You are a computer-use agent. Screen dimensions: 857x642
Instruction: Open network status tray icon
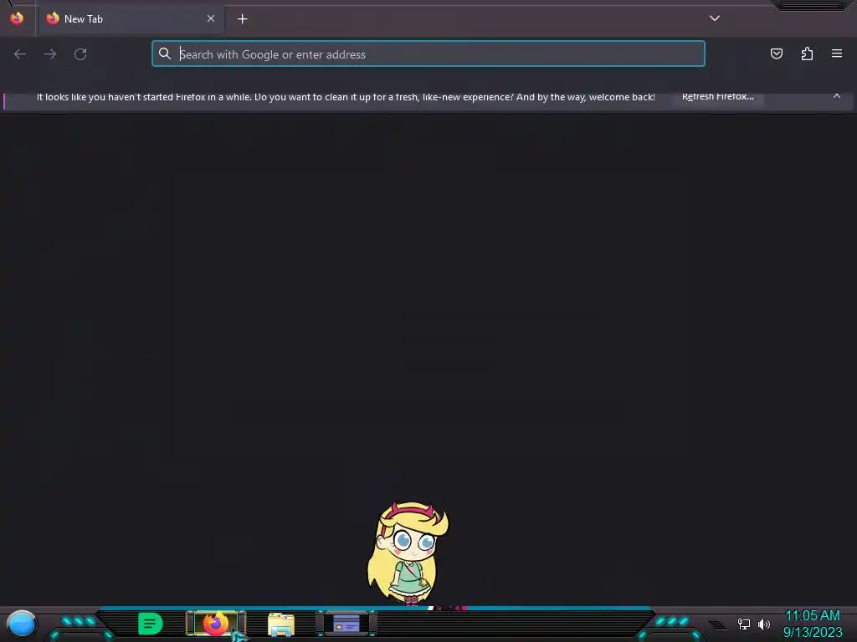pos(744,624)
